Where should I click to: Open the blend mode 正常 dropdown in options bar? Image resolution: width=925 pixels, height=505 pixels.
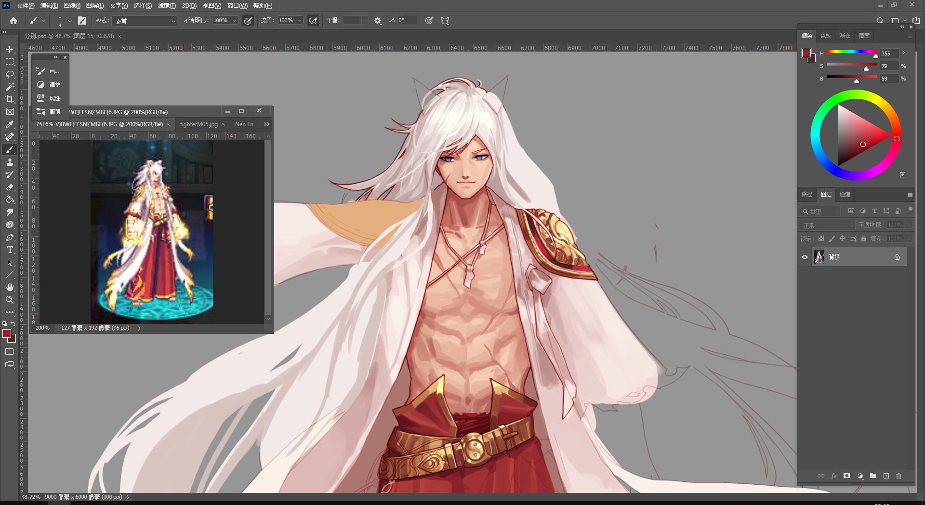click(x=145, y=21)
